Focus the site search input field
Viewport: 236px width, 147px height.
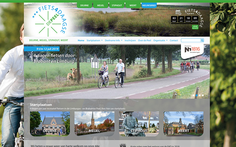click(x=191, y=40)
